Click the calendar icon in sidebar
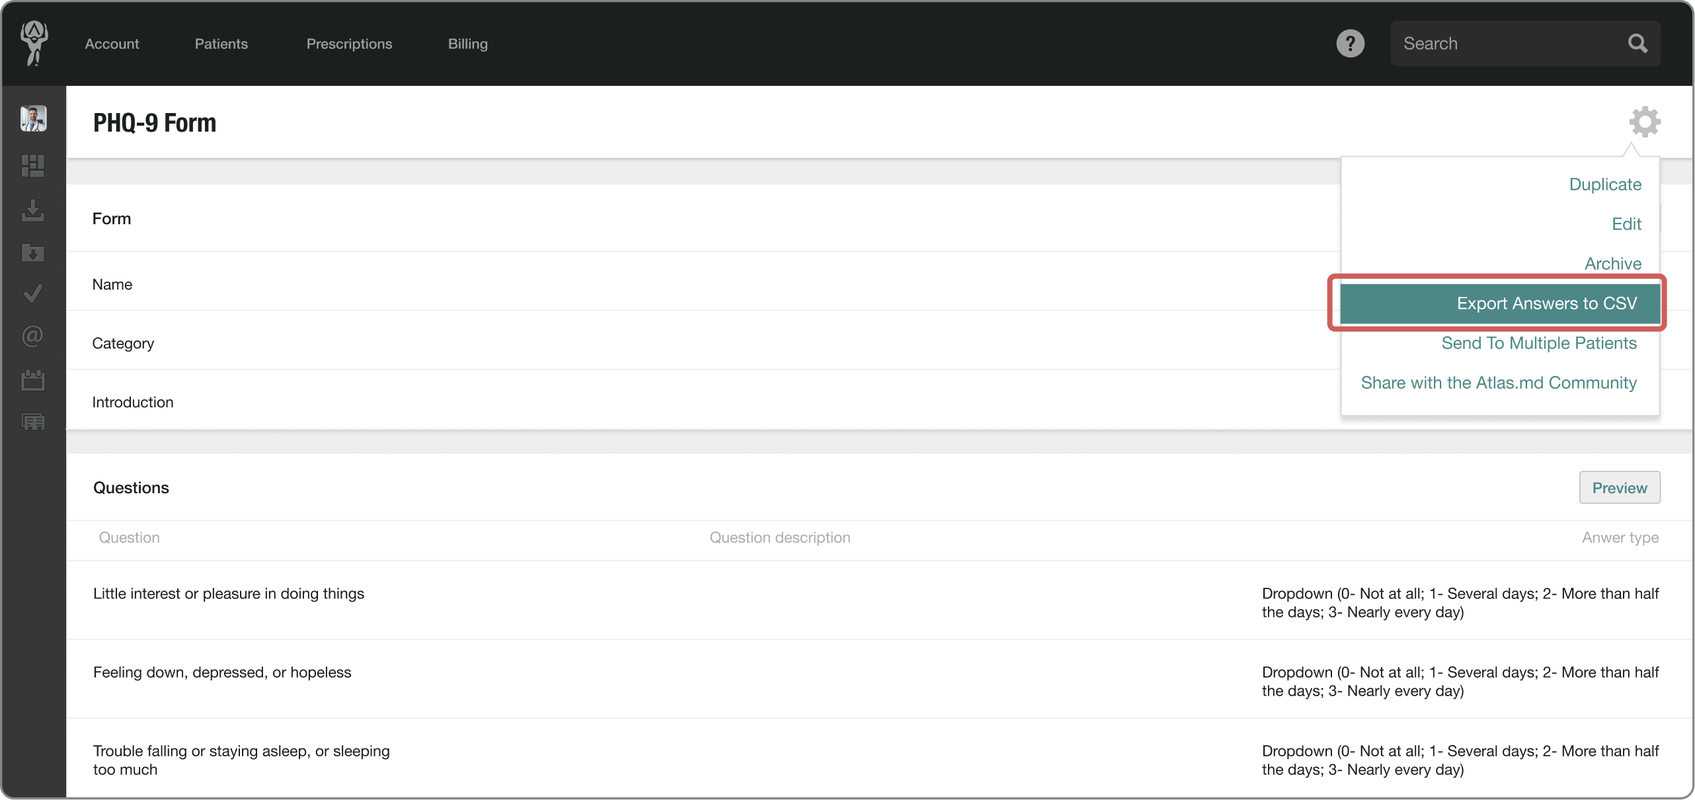Image resolution: width=1695 pixels, height=800 pixels. tap(33, 380)
